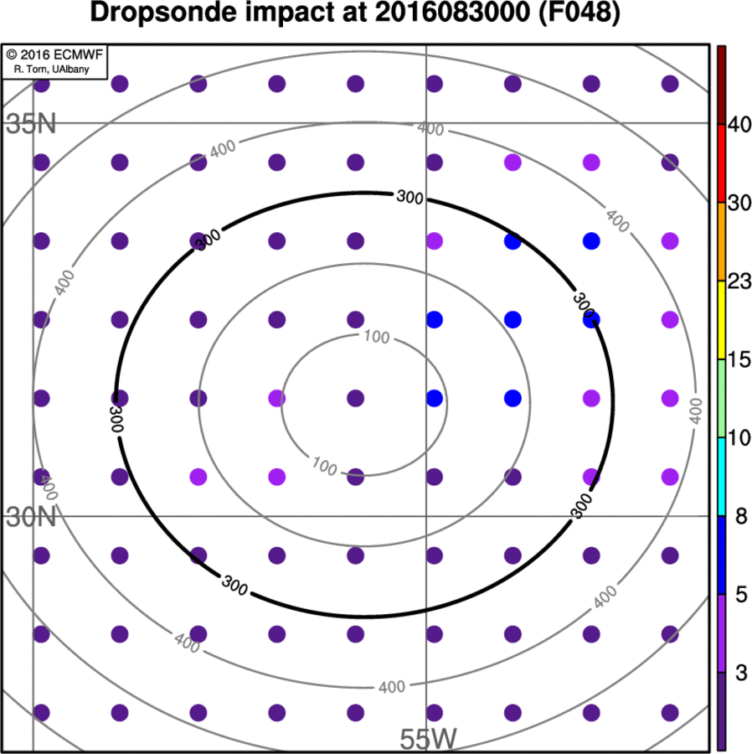Click the colorbar label '3'
The width and height of the screenshot is (752, 754).
(x=741, y=673)
